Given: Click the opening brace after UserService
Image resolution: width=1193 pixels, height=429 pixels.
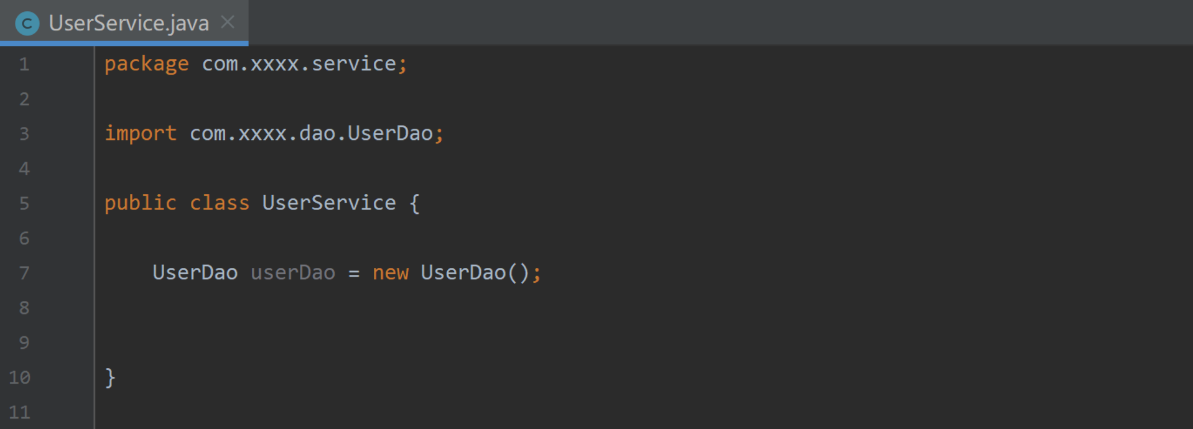Looking at the screenshot, I should pos(414,203).
